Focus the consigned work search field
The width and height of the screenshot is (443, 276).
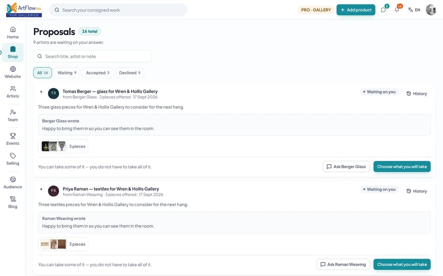118,10
